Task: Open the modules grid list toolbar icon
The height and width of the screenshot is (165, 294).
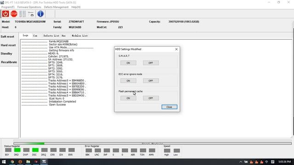Action: click(23, 14)
